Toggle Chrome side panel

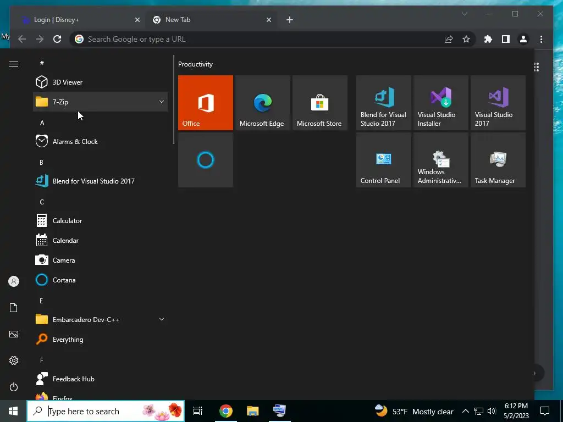(506, 39)
